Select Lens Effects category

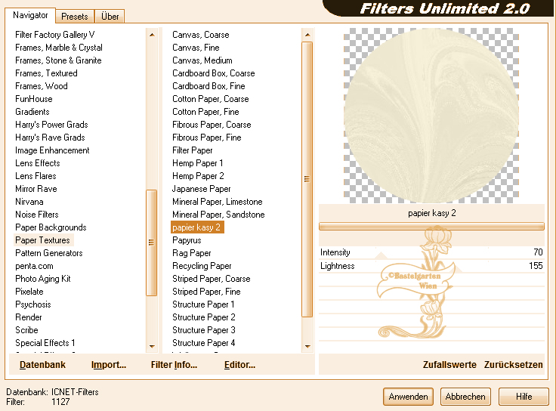[x=38, y=163]
